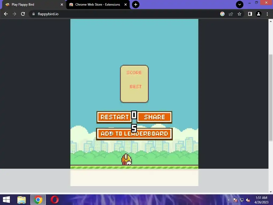Click the BEST label on scoreboard
This screenshot has height=205, width=273.
pyautogui.click(x=136, y=87)
